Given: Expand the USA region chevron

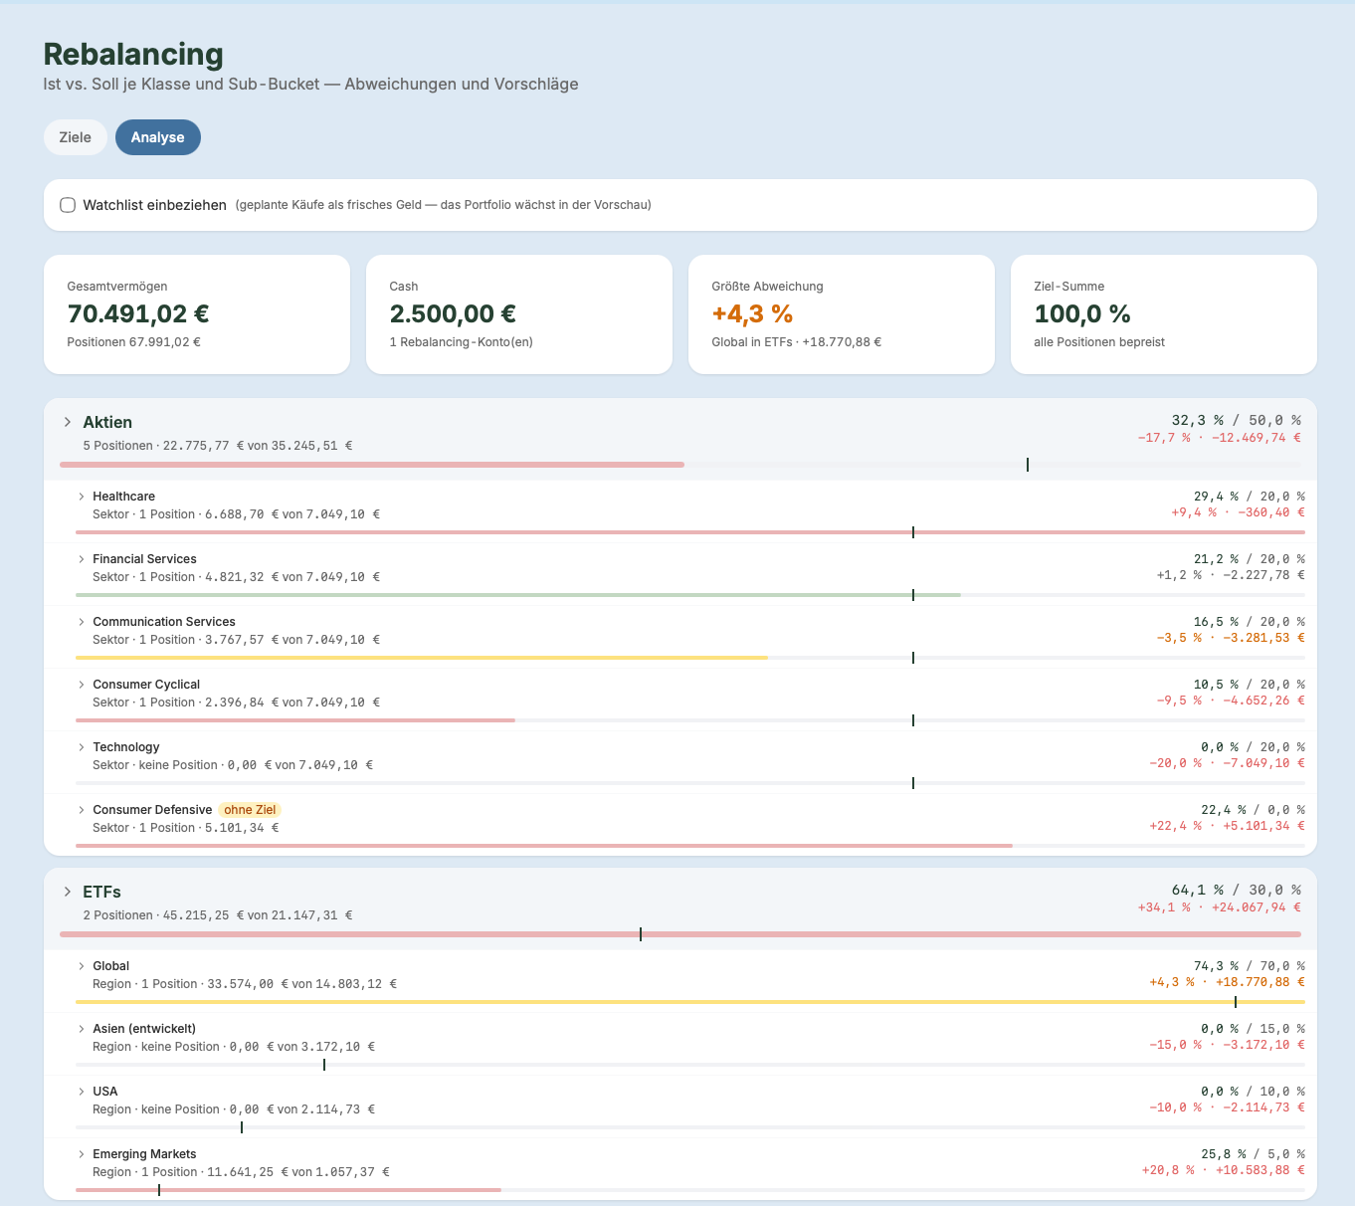Looking at the screenshot, I should [82, 1092].
